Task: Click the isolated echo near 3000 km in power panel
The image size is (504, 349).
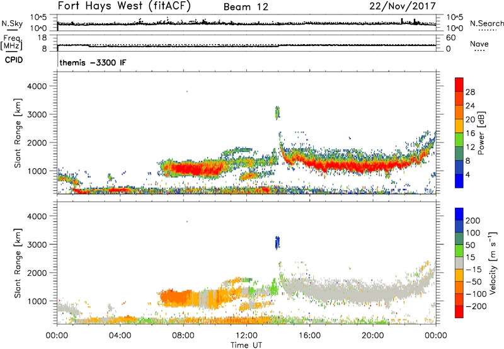Action: tap(277, 113)
